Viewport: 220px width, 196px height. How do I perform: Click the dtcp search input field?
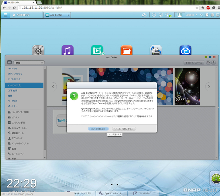coord(27,62)
